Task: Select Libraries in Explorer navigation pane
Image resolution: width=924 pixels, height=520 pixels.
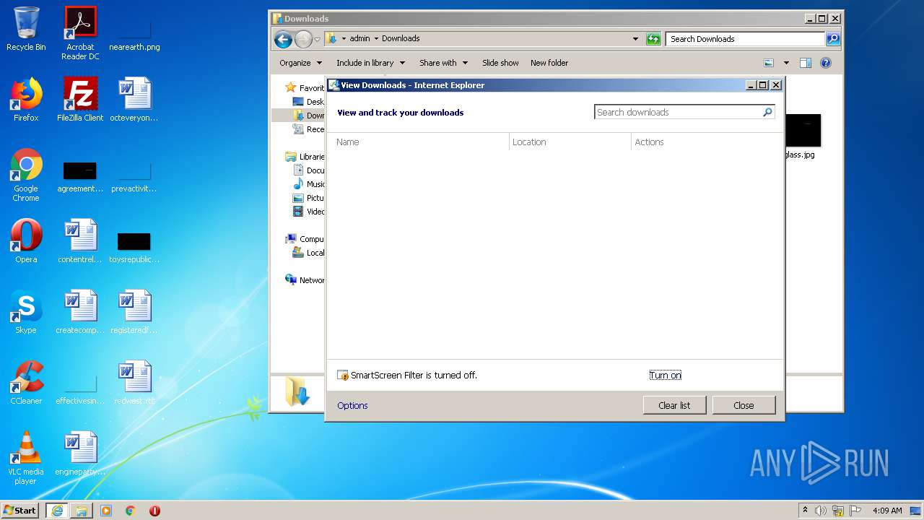Action: (x=305, y=157)
